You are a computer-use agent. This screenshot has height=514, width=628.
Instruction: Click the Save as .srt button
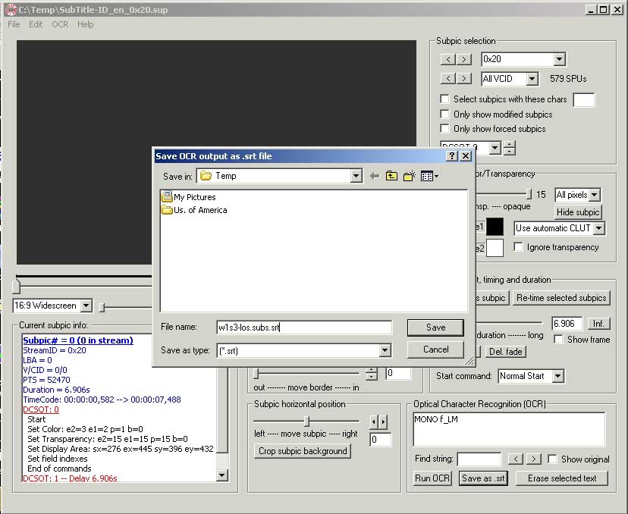[483, 478]
